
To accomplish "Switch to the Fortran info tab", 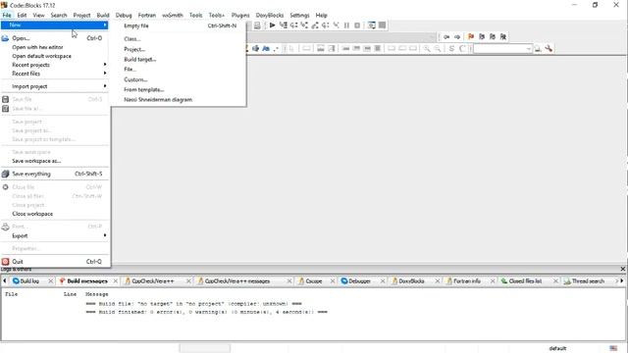I will pyautogui.click(x=467, y=281).
